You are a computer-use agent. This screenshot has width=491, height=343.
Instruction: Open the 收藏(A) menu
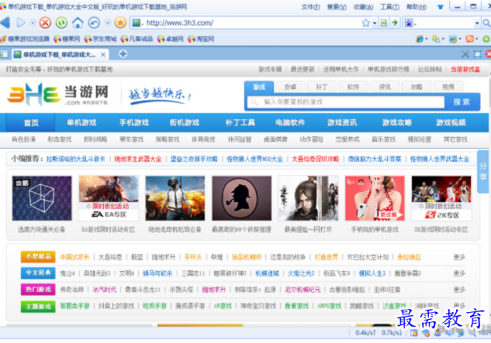coord(363,7)
